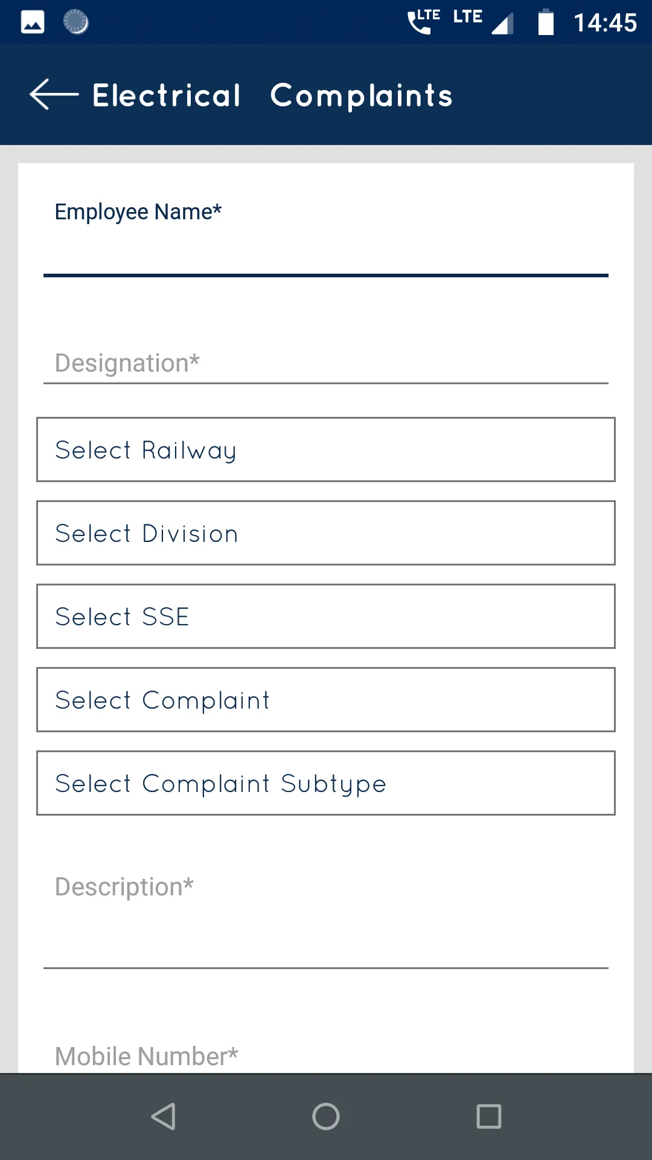Open the Select SSE dropdown
This screenshot has width=652, height=1160.
326,616
